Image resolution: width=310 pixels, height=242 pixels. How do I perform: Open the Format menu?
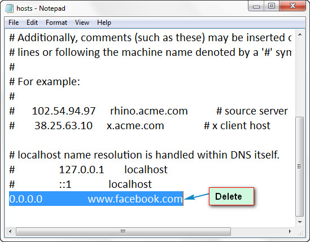(x=56, y=23)
